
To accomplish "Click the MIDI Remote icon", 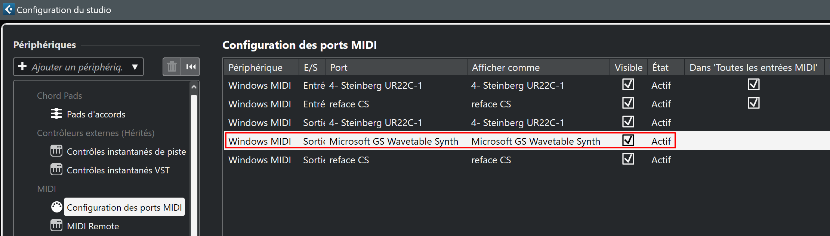I will [56, 226].
